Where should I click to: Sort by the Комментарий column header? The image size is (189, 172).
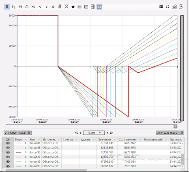point(156,140)
